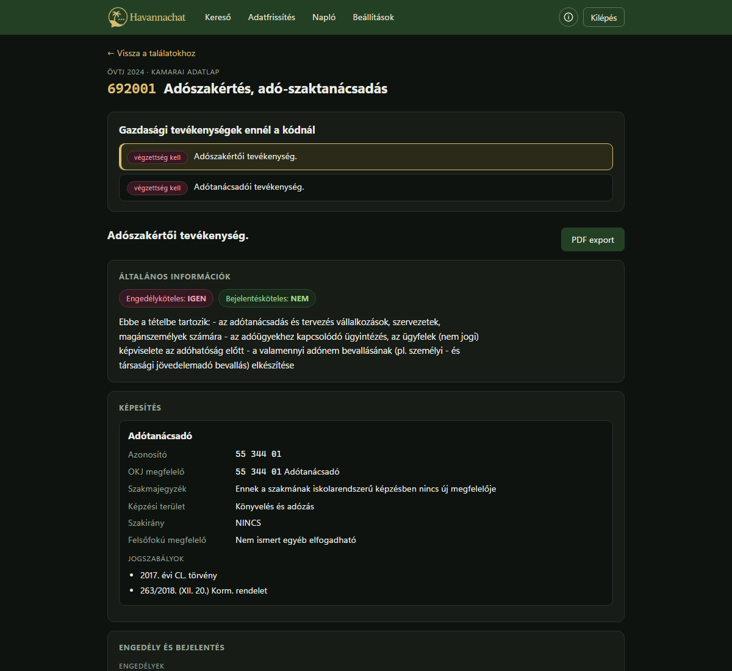Export the record with PDF export
This screenshot has height=671, width=732.
coord(593,240)
